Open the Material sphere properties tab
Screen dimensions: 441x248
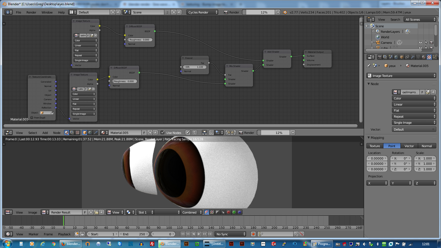[424, 57]
